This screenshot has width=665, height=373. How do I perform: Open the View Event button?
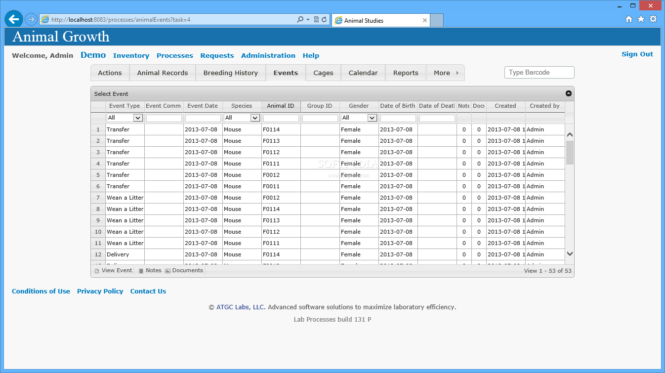point(113,271)
